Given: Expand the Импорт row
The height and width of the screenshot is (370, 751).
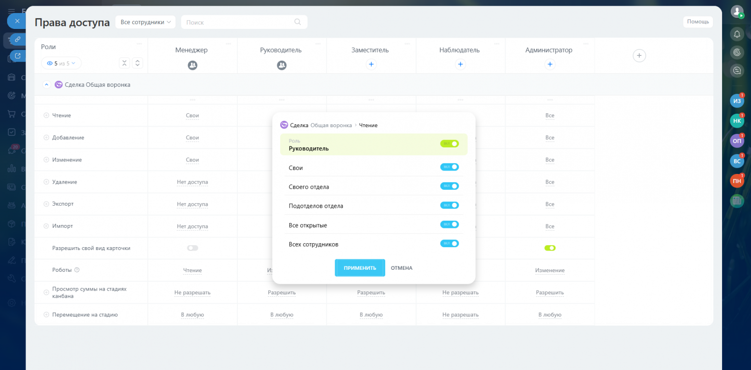Looking at the screenshot, I should 46,226.
